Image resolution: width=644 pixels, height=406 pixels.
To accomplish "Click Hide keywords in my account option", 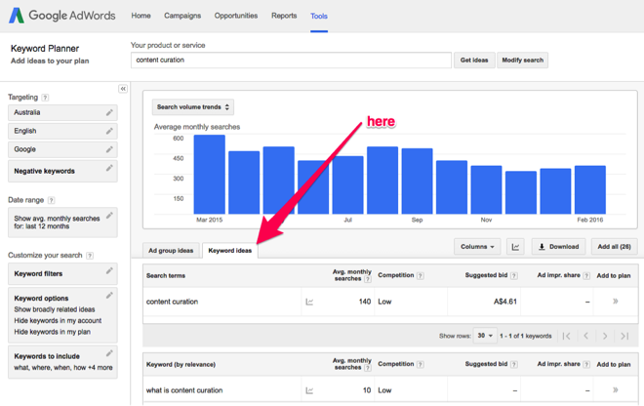I will [58, 320].
